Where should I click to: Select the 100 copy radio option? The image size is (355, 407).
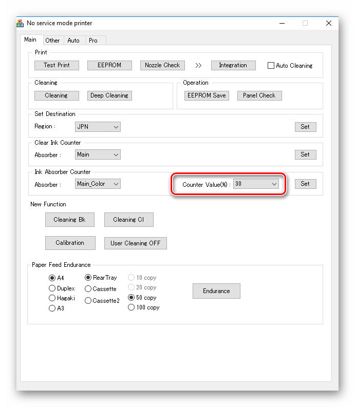point(131,307)
